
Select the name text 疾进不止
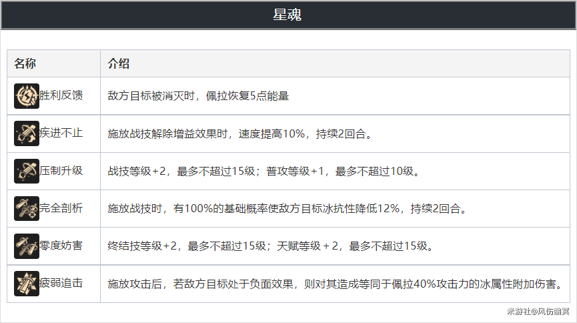click(x=61, y=133)
